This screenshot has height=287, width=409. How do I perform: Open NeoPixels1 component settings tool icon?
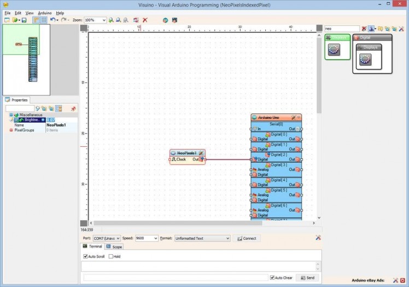click(201, 153)
